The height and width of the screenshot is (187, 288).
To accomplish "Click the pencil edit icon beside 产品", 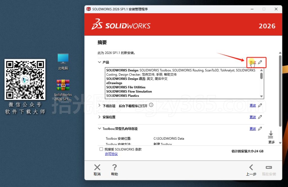I will tap(260, 62).
